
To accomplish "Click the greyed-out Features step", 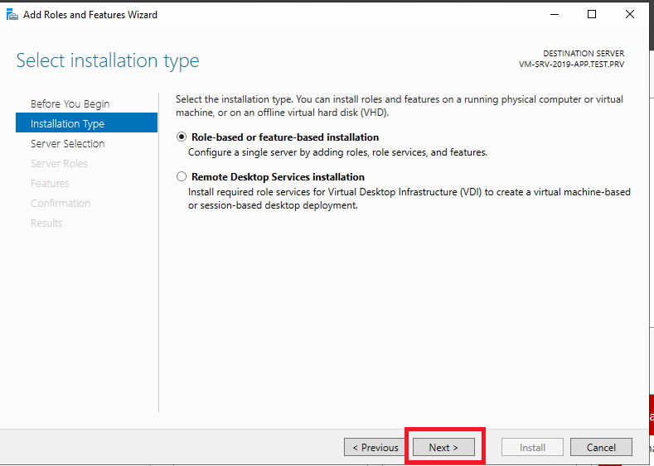I will (x=50, y=184).
